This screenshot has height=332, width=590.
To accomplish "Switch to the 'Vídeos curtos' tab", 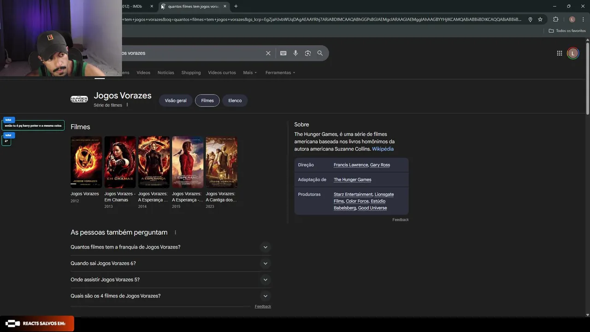I will pos(222,72).
